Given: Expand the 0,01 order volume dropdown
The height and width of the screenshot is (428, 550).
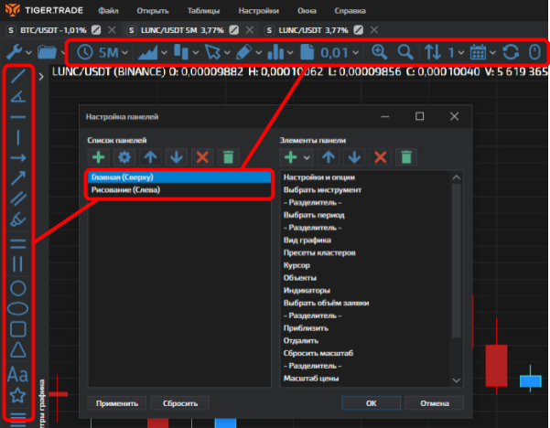Looking at the screenshot, I should [361, 52].
